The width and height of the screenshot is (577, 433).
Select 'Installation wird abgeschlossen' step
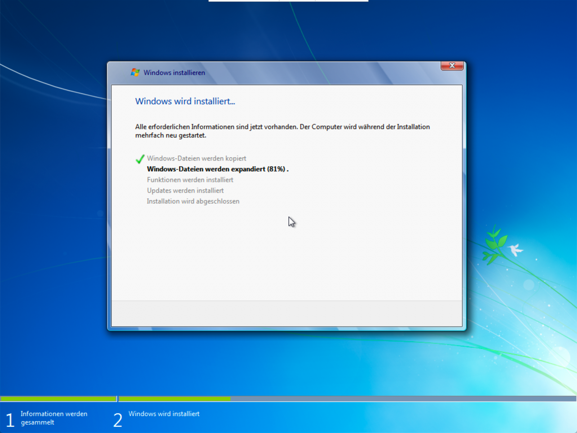point(193,201)
